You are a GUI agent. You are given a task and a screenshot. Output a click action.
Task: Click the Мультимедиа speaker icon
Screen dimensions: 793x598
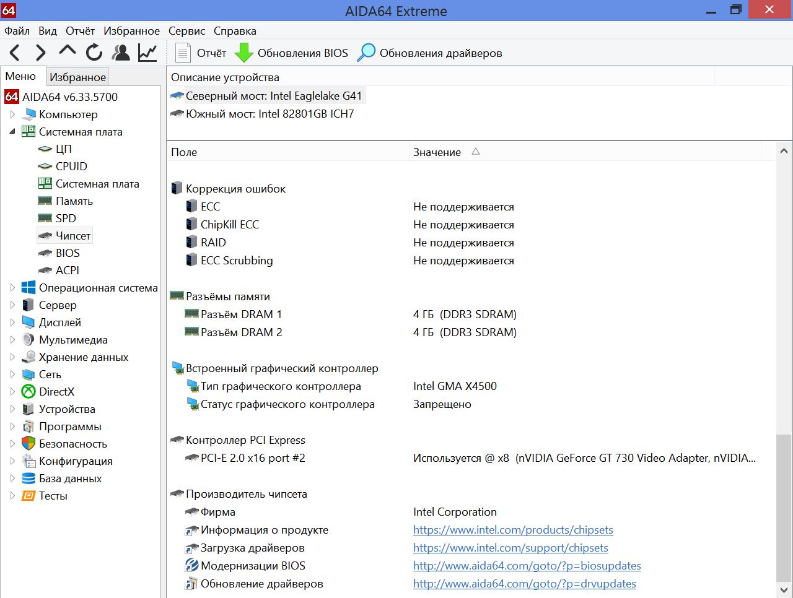point(29,340)
